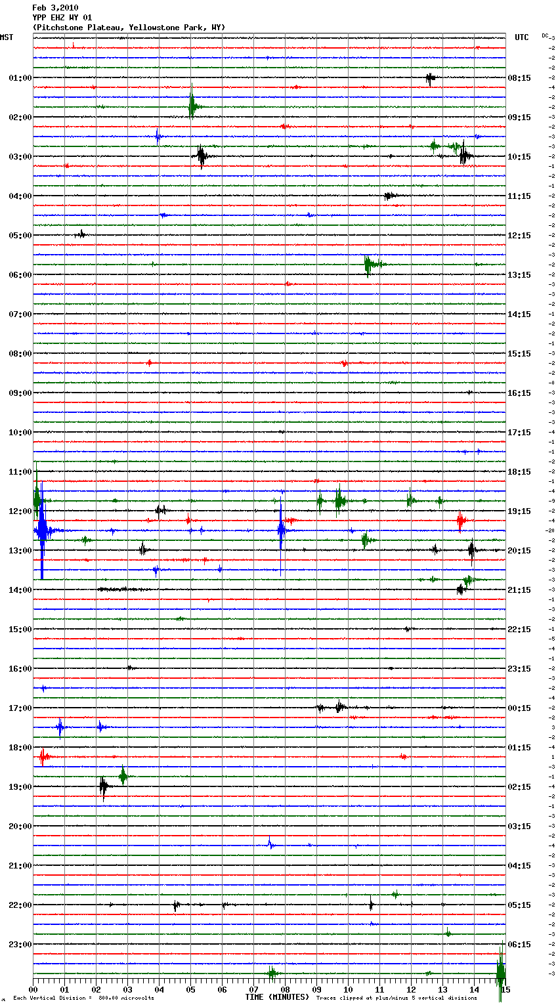
Task: Click the MST time zone header
Action: click(x=7, y=37)
